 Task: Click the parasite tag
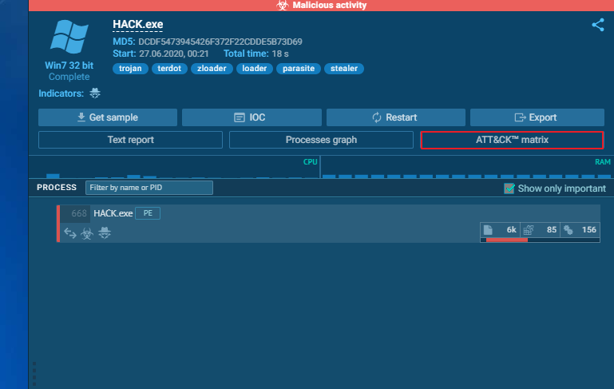299,69
